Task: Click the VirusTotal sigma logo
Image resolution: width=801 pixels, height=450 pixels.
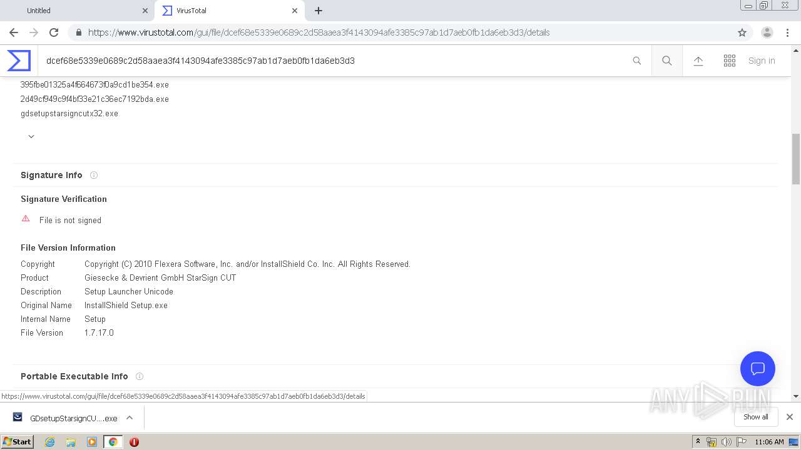Action: 19,61
